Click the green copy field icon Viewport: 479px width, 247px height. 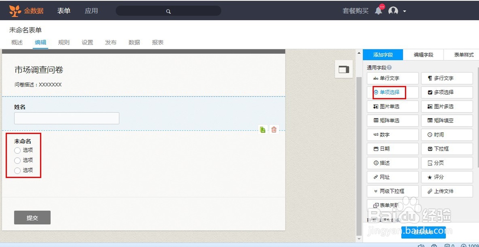point(262,129)
